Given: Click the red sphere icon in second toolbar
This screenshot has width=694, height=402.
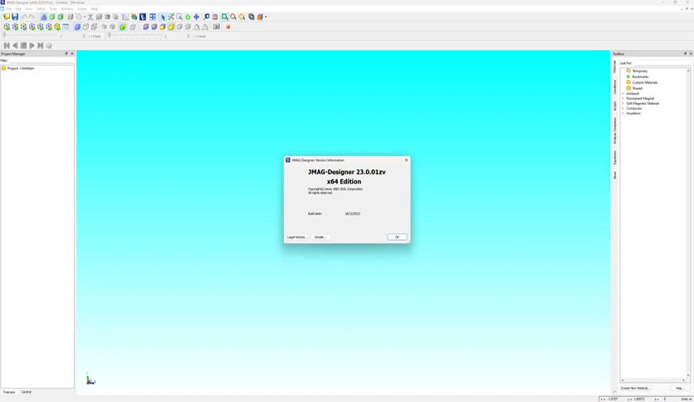Looking at the screenshot, I should pos(228,27).
